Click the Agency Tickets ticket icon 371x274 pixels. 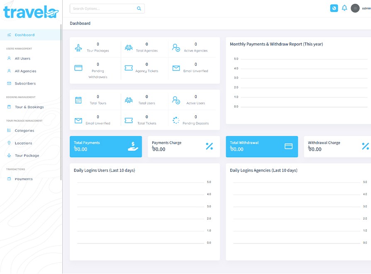tap(129, 68)
